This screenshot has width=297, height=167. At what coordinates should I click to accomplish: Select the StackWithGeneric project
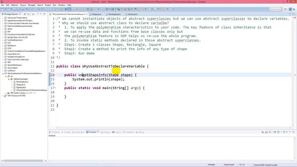pyautogui.click(x=14, y=65)
